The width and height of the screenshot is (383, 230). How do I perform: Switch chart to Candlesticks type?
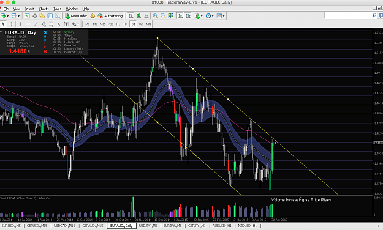tap(138, 16)
